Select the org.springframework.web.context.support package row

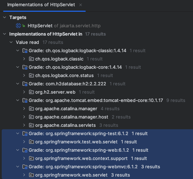[x=97, y=159]
